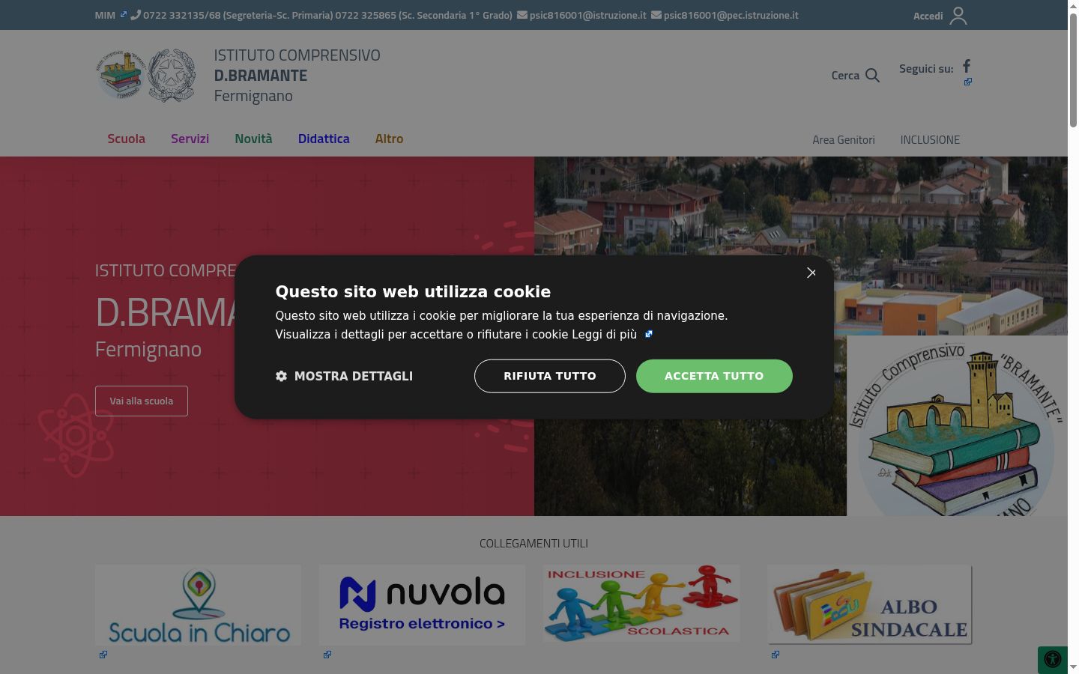This screenshot has width=1079, height=674.
Task: Open cookie details via the gear icon
Action: pos(281,376)
